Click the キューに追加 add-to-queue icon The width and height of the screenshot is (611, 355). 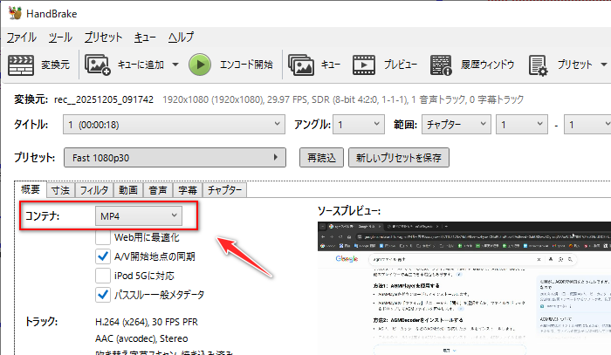coord(98,65)
